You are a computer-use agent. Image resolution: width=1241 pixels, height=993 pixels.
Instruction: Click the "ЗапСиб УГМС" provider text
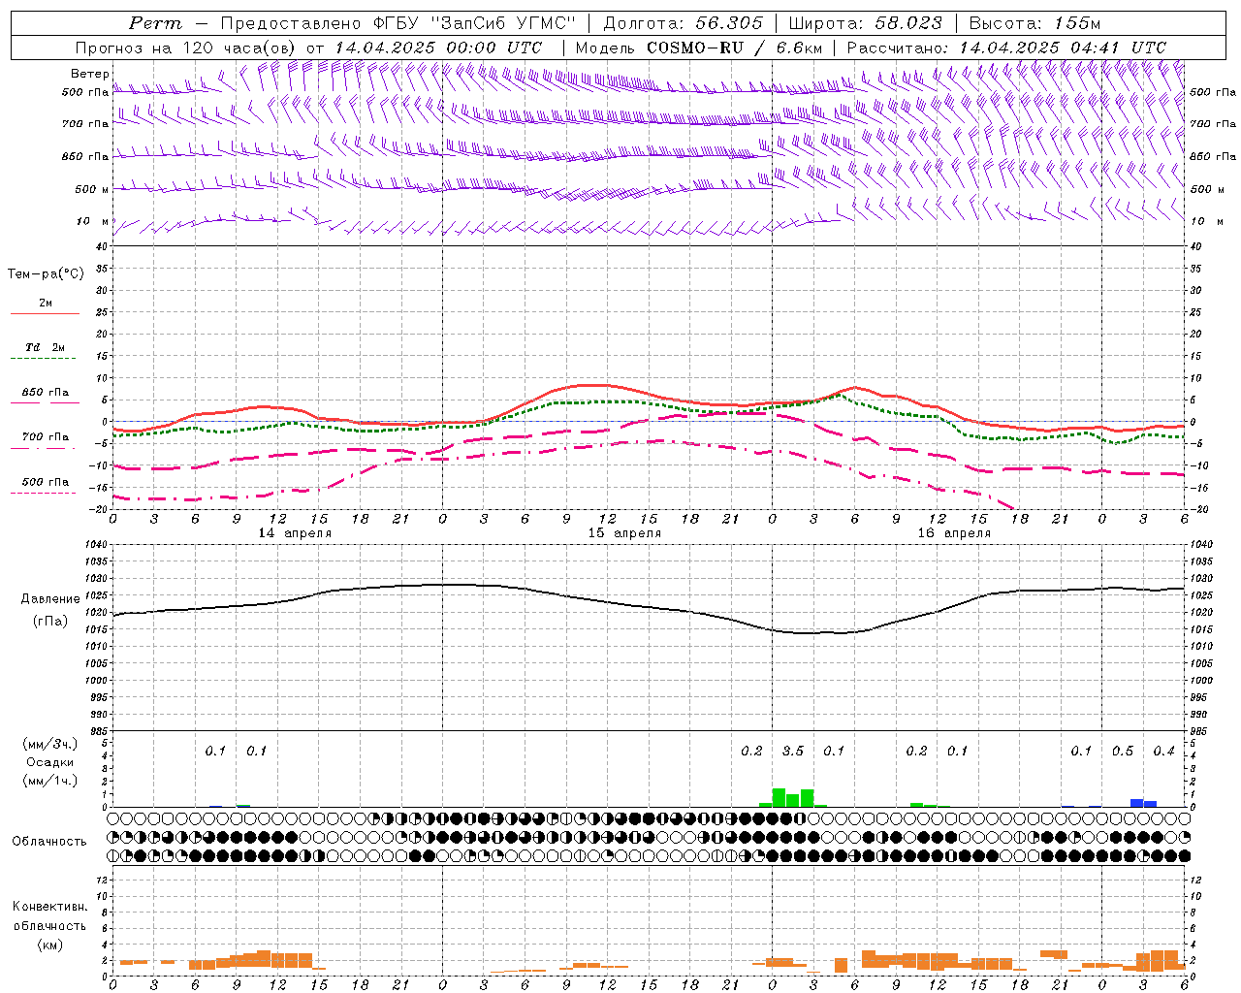tap(502, 23)
